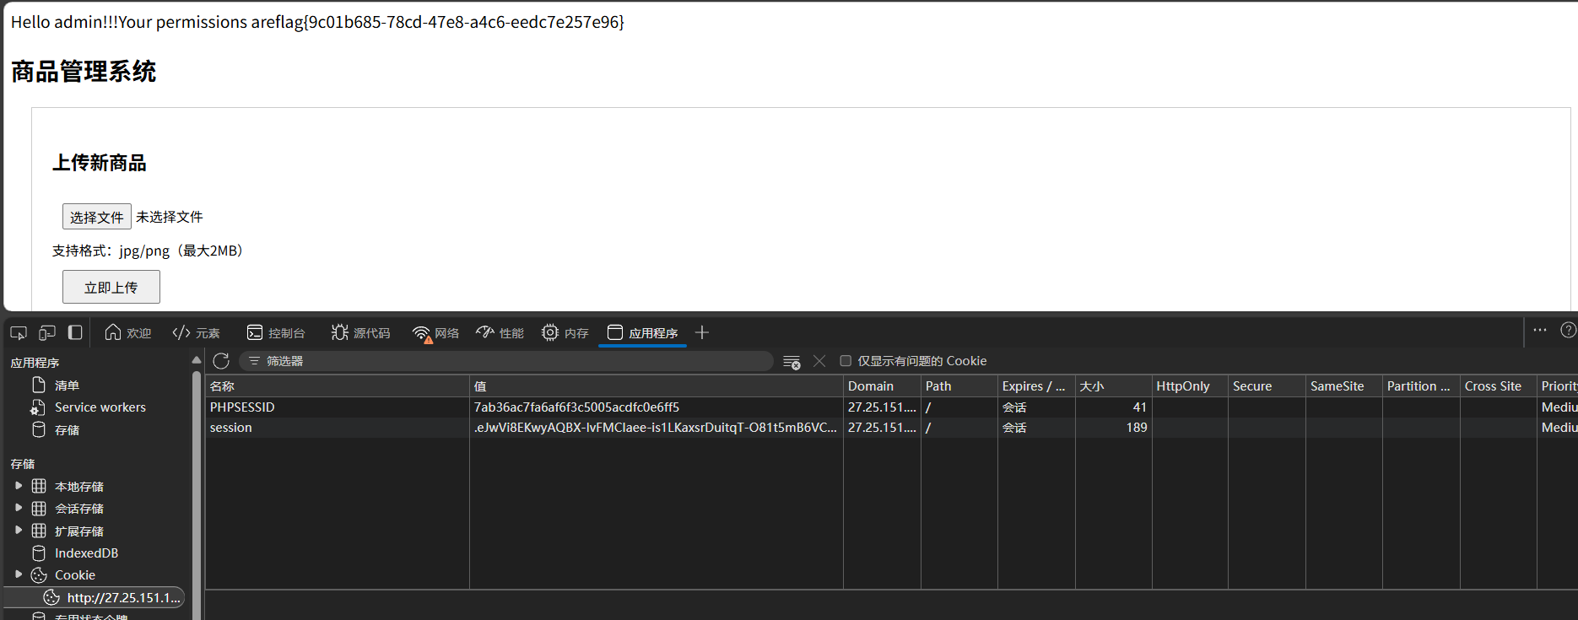Image resolution: width=1578 pixels, height=620 pixels.
Task: Click the plus icon to add more tools
Action: [x=702, y=332]
